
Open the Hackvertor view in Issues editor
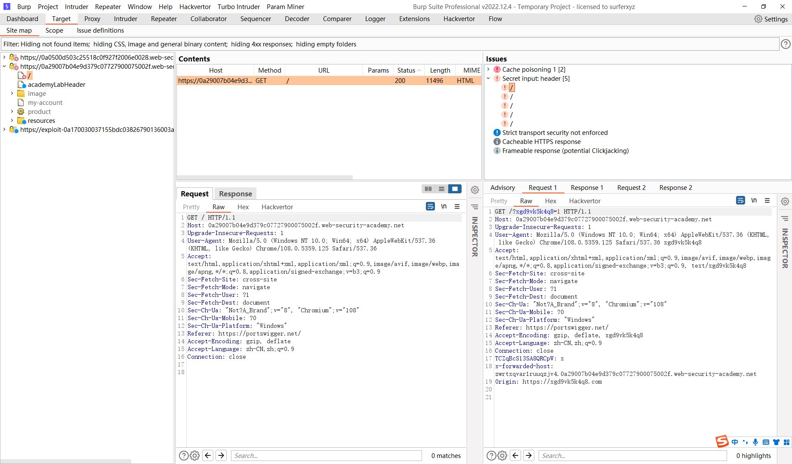585,201
